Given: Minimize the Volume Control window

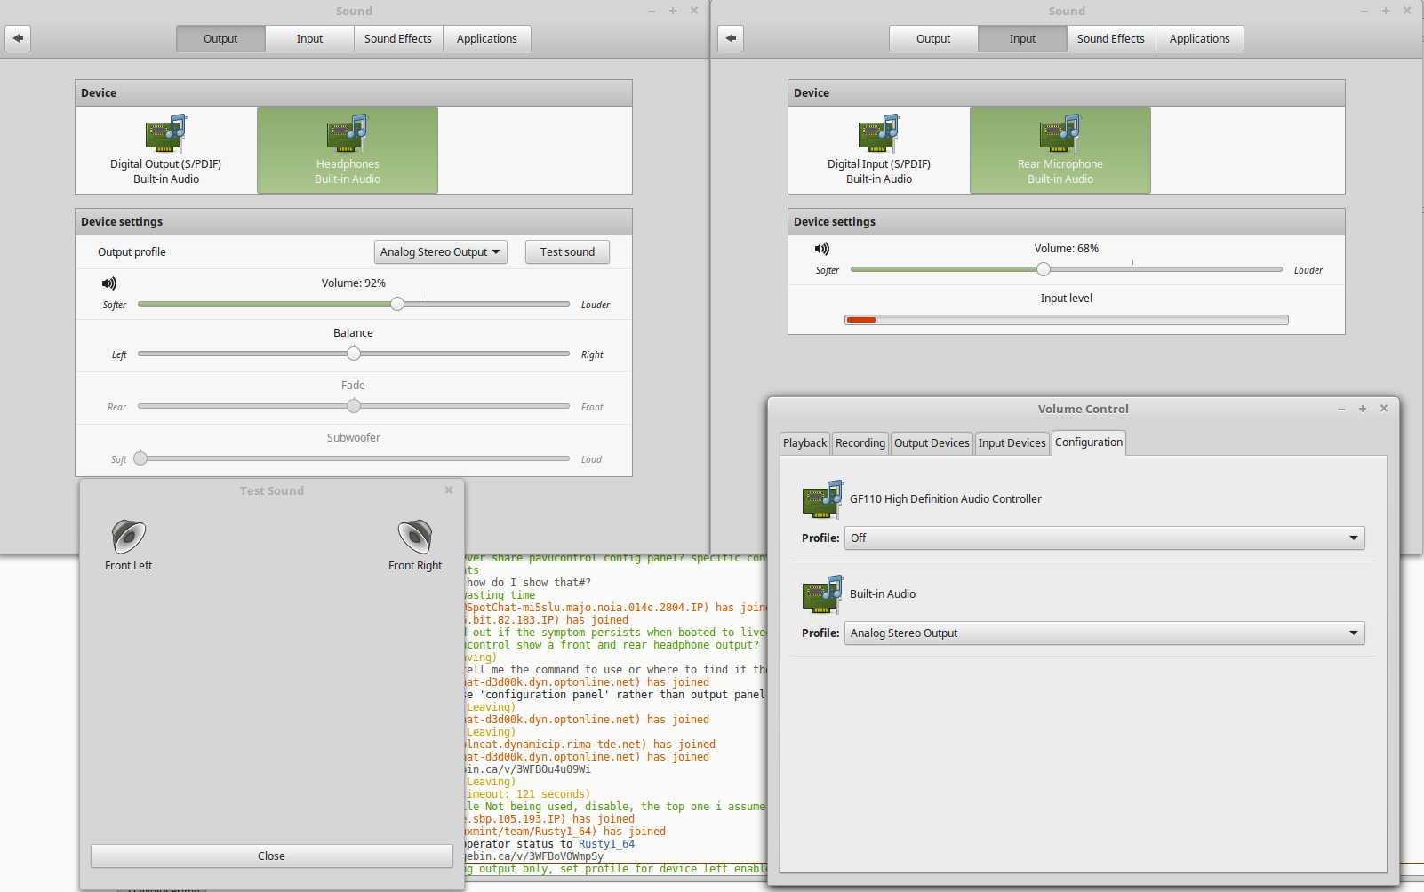Looking at the screenshot, I should pyautogui.click(x=1341, y=409).
